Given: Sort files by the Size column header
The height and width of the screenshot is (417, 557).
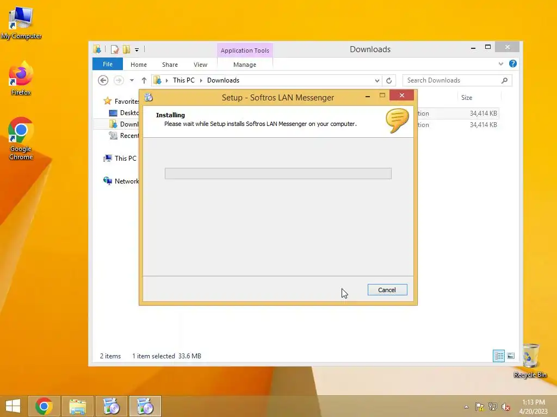Looking at the screenshot, I should [466, 98].
